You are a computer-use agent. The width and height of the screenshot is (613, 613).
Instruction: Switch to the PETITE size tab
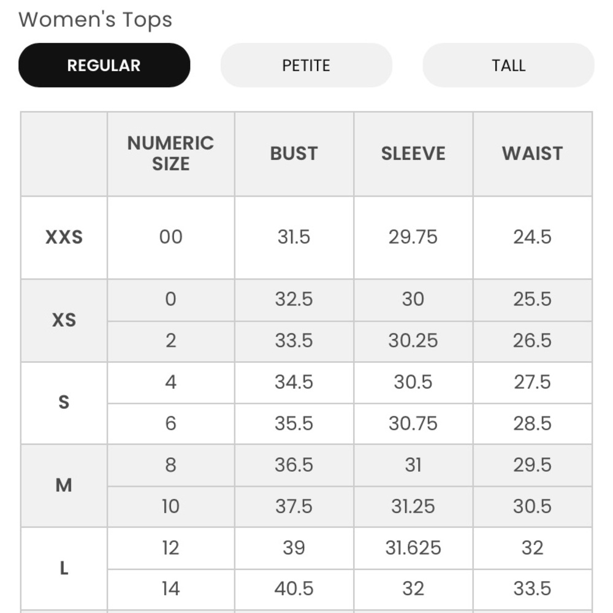click(x=306, y=66)
